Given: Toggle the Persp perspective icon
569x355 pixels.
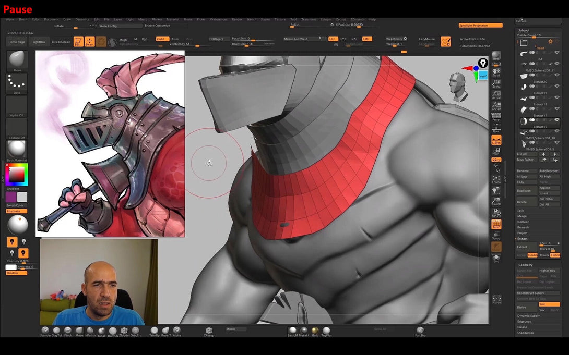Looking at the screenshot, I should [x=496, y=117].
